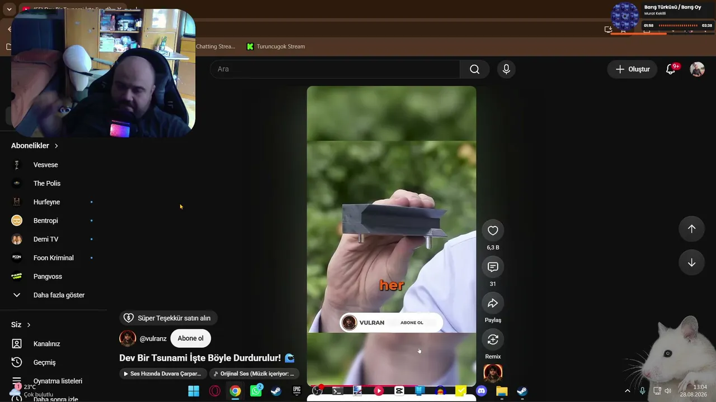Open OBS Studio from the taskbar

click(317, 391)
